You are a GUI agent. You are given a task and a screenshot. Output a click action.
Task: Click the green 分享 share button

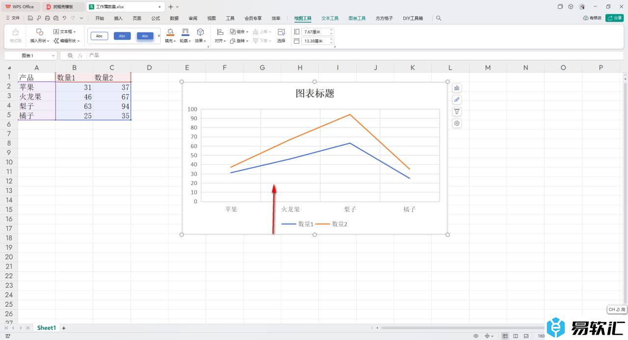[614, 18]
